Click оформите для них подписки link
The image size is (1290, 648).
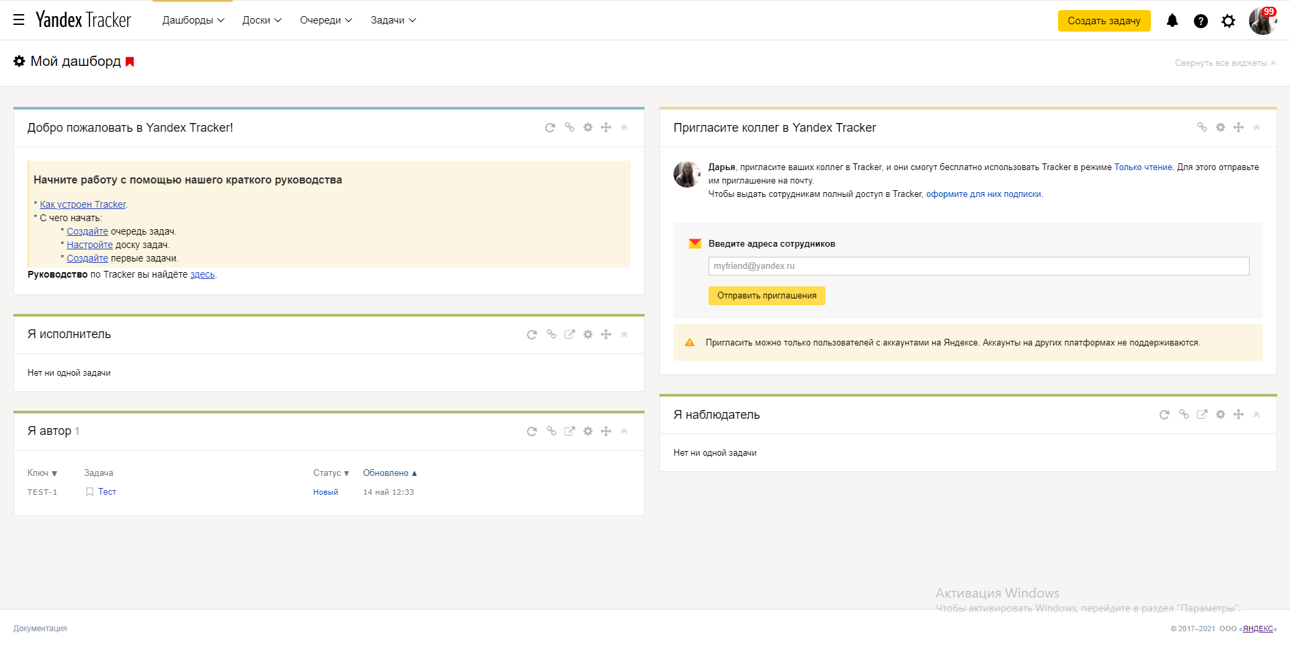(x=983, y=194)
